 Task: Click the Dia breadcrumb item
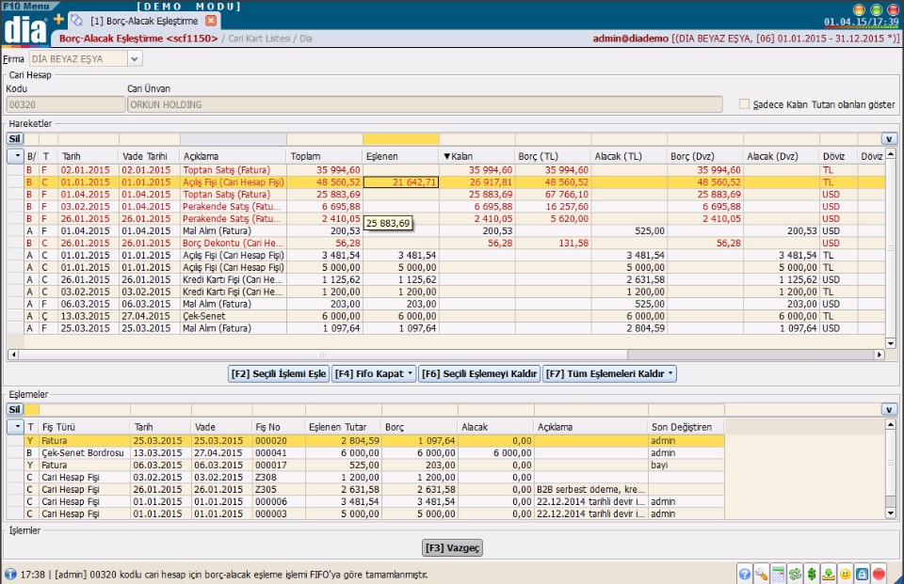305,39
